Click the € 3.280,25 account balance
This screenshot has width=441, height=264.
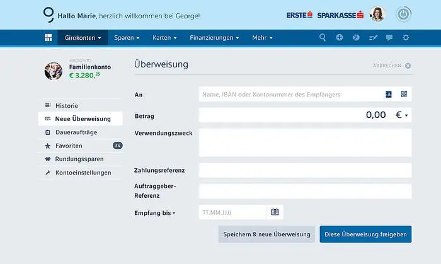84,76
